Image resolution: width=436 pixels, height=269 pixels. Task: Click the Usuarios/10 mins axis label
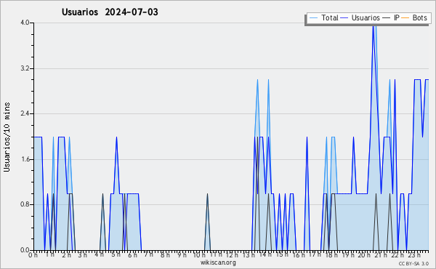[7, 137]
